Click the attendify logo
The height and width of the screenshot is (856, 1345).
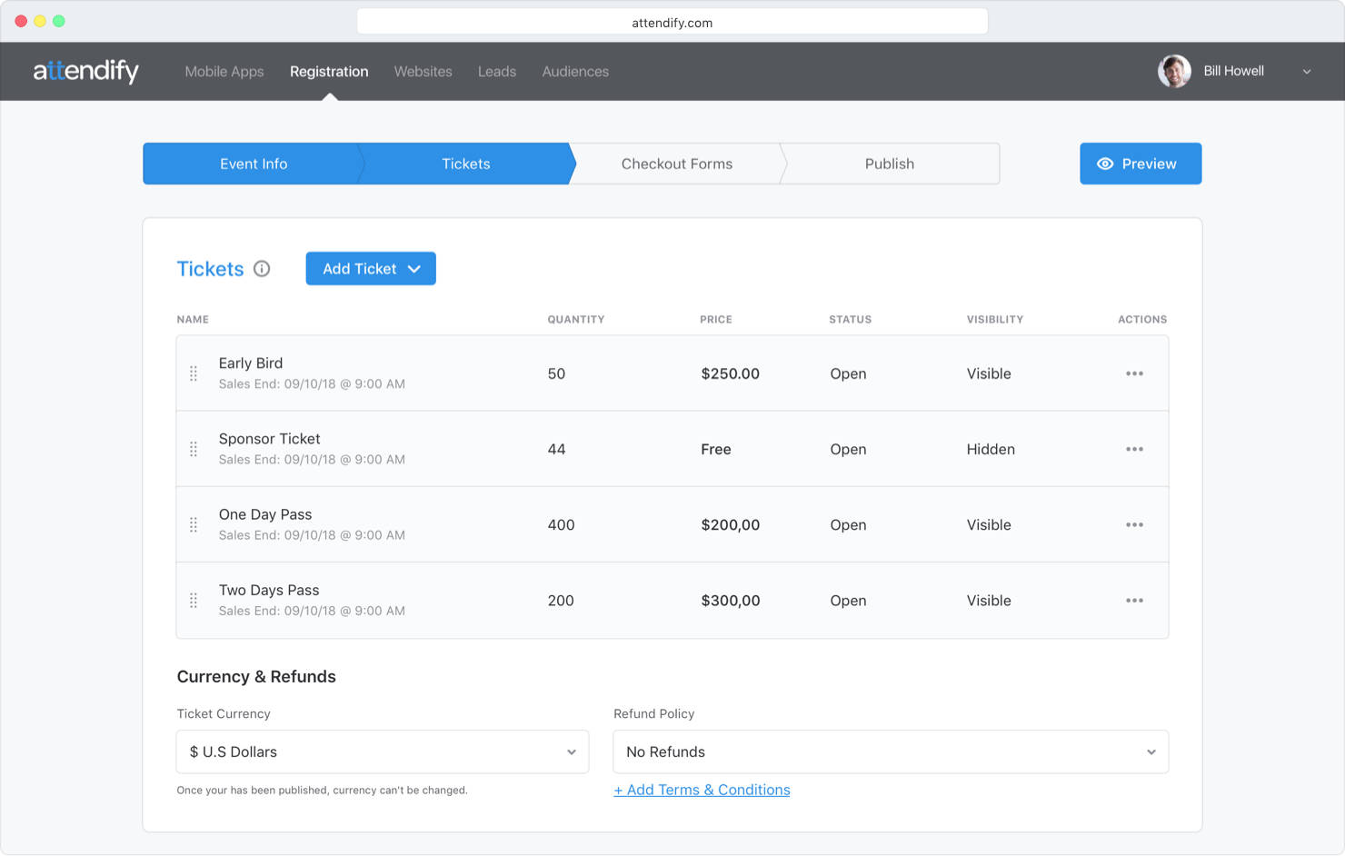pyautogui.click(x=86, y=71)
